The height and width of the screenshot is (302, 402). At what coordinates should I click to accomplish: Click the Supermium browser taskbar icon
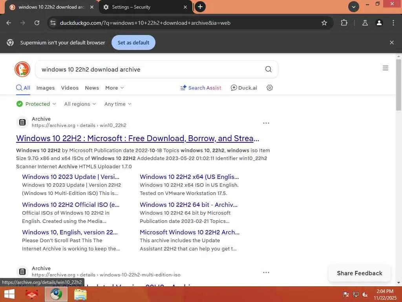pos(56,294)
